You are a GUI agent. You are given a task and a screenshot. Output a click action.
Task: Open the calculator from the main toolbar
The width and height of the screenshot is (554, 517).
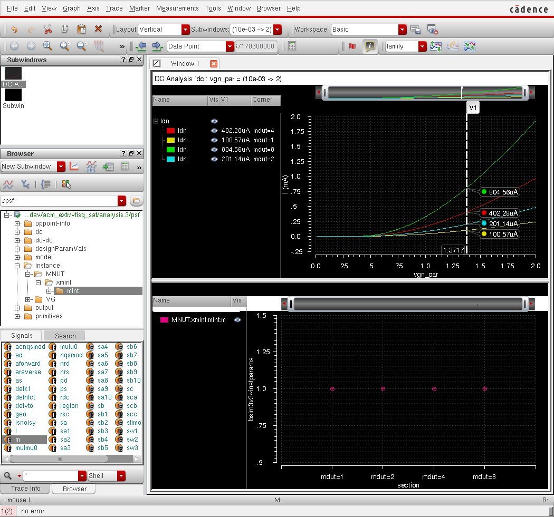coord(292,46)
